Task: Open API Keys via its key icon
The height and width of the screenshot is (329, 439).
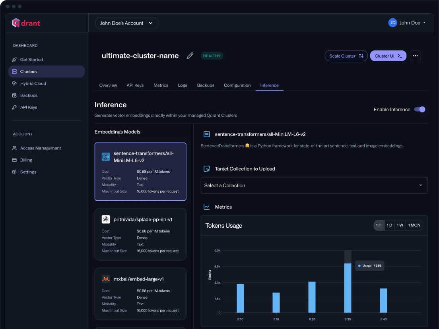Action: 14,107
